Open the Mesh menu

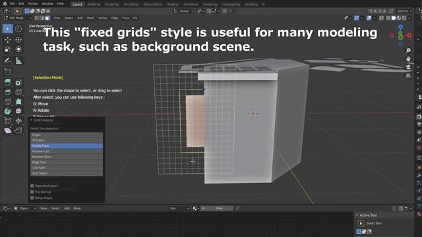point(90,18)
